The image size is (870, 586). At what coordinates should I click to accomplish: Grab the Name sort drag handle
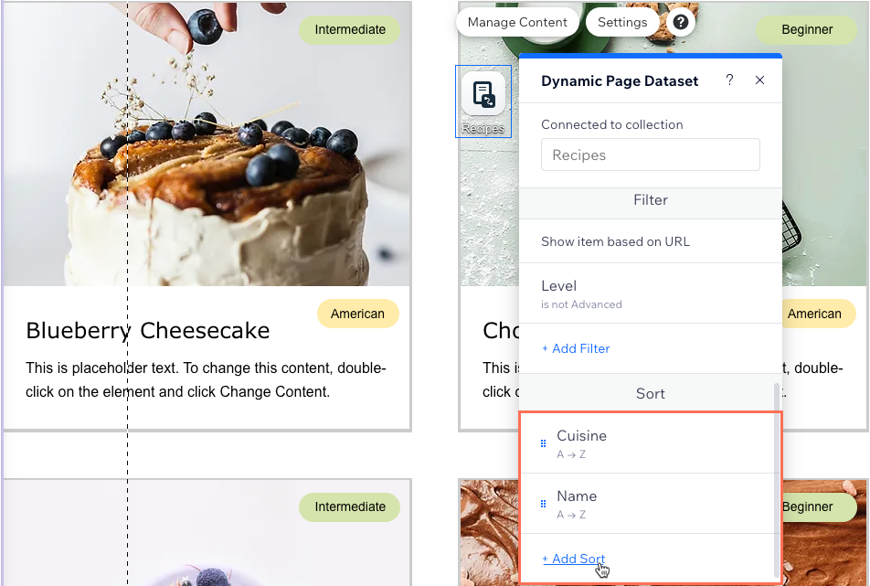[543, 504]
